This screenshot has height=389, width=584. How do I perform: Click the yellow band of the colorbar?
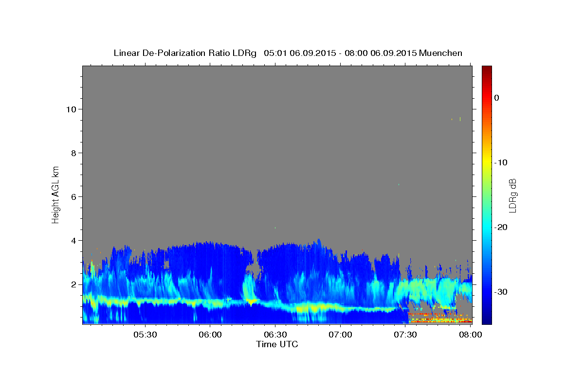[487, 160]
